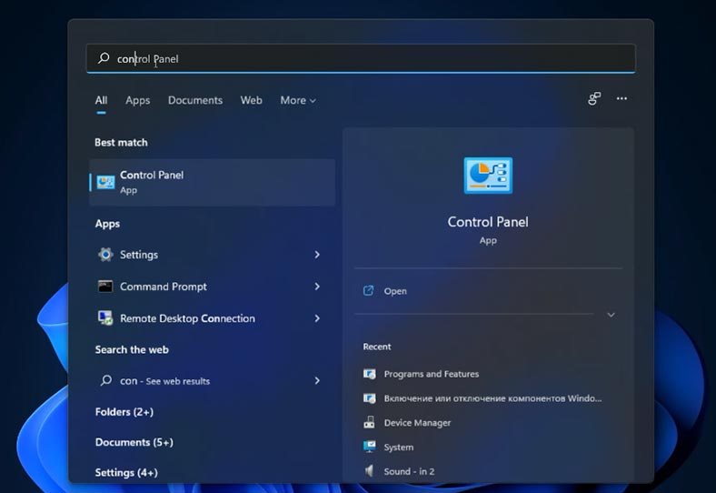This screenshot has height=493, width=716.
Task: Click the Control Panel title in preview pane
Action: 488,222
